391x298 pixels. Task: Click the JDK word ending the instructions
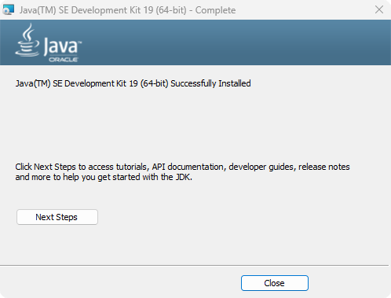pos(184,177)
